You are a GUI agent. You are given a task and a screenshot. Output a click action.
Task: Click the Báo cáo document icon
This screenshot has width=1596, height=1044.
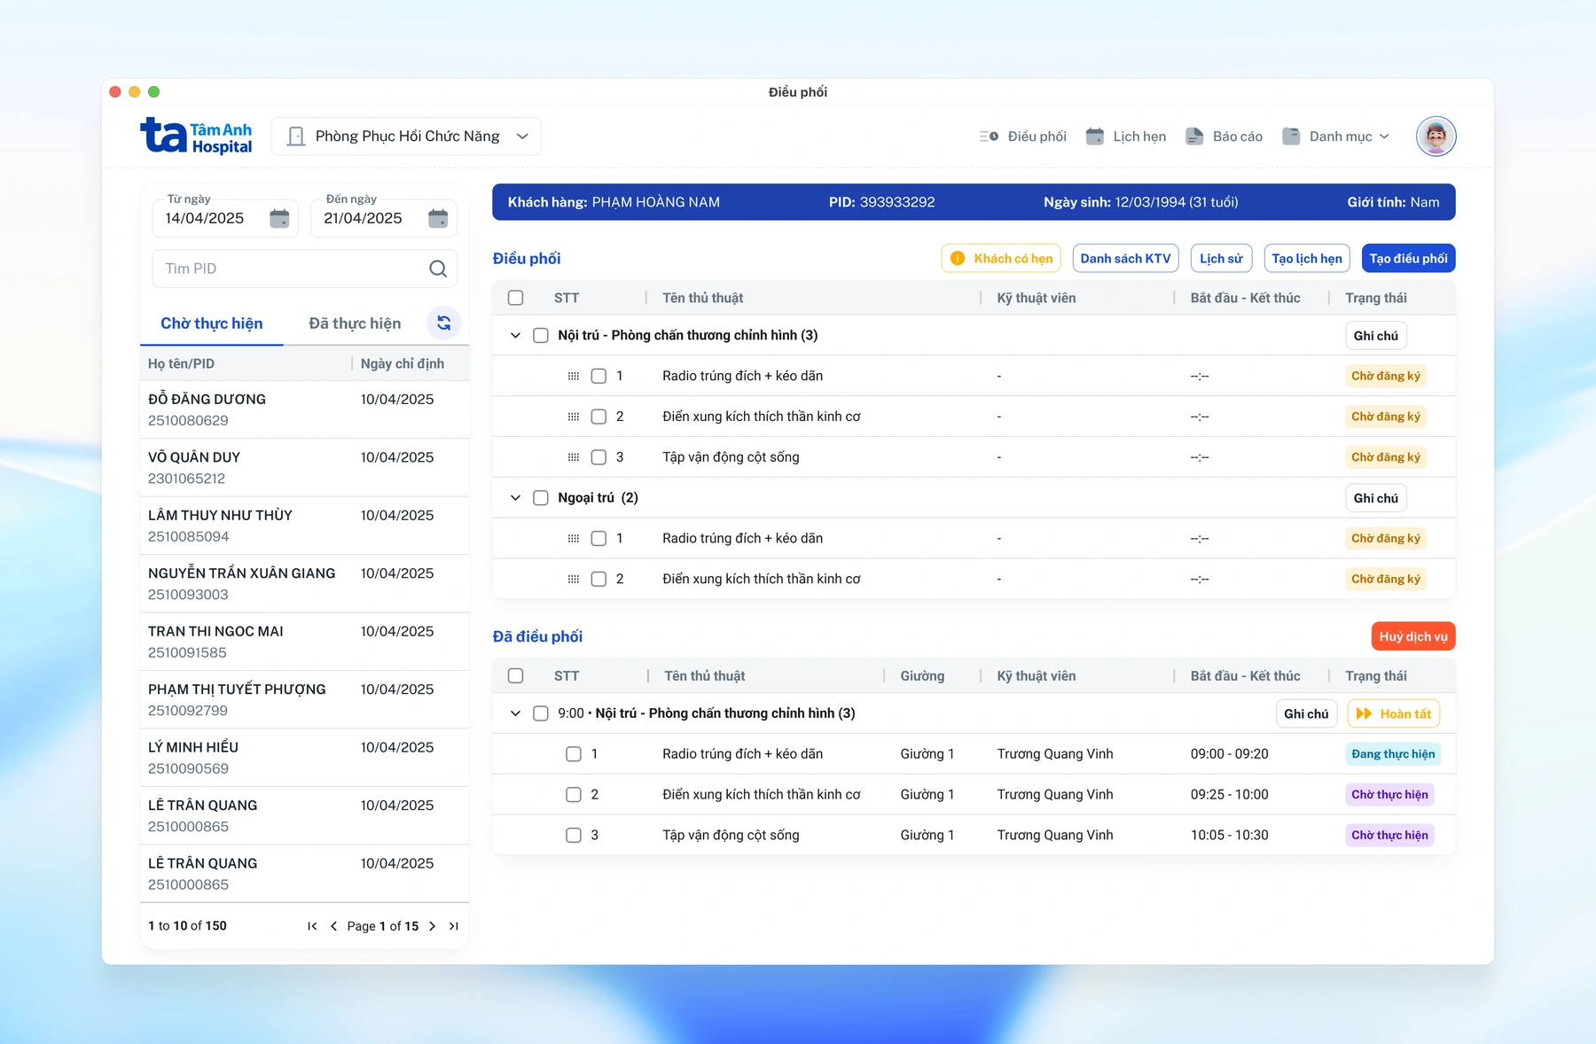[x=1194, y=136]
